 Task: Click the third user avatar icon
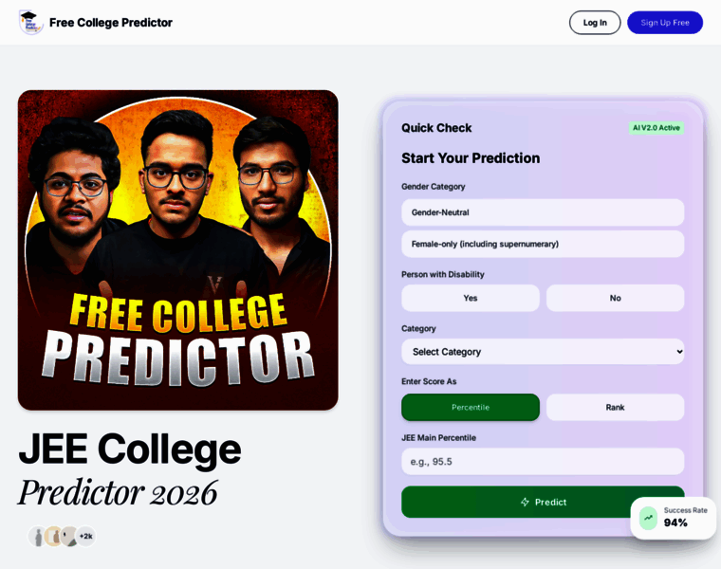[69, 537]
